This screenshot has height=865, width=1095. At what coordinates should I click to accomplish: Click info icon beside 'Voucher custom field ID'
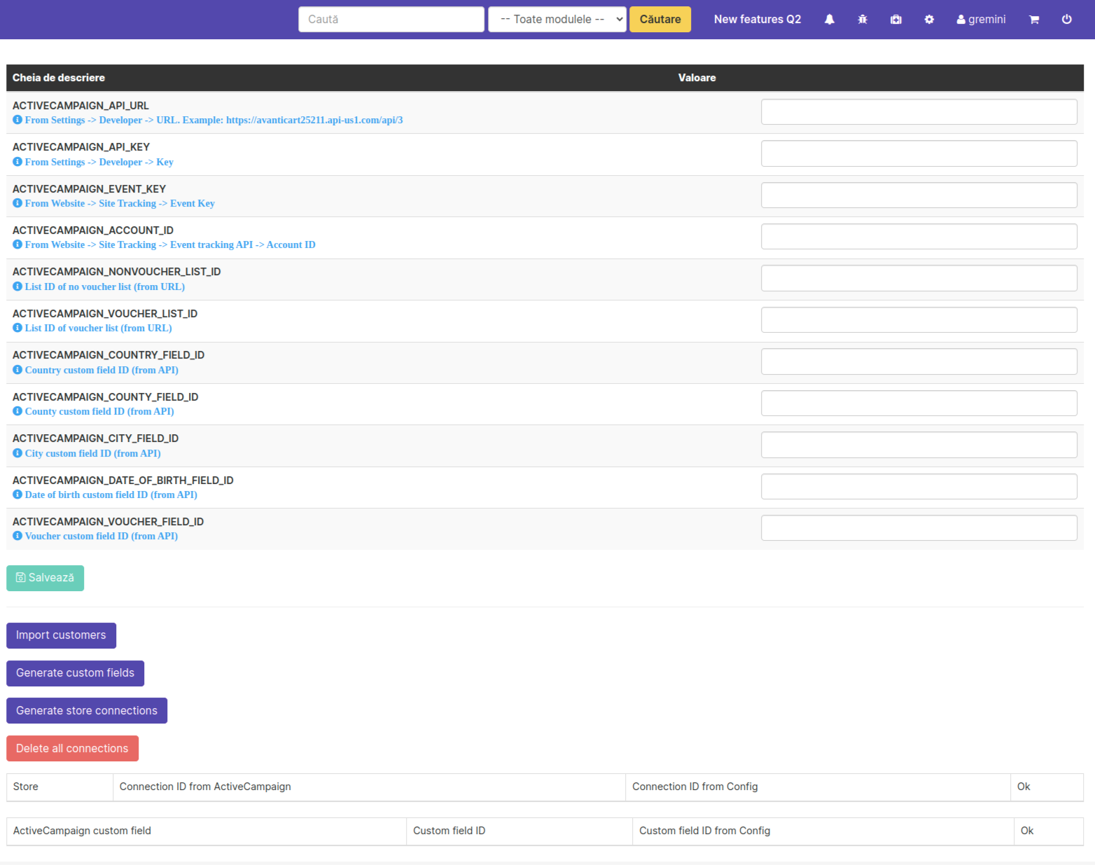click(x=18, y=536)
